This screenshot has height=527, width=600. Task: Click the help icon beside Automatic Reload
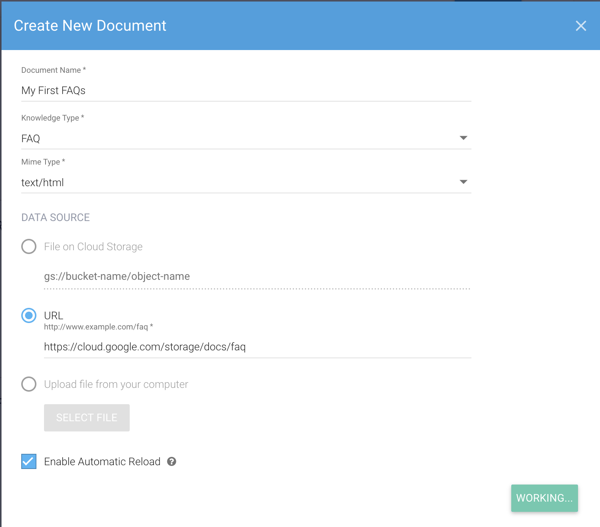point(172,461)
